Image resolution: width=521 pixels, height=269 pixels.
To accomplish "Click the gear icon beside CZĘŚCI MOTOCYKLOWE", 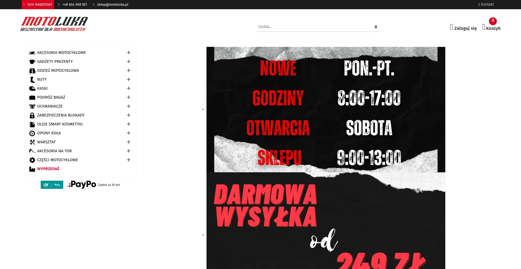I will pos(32,160).
